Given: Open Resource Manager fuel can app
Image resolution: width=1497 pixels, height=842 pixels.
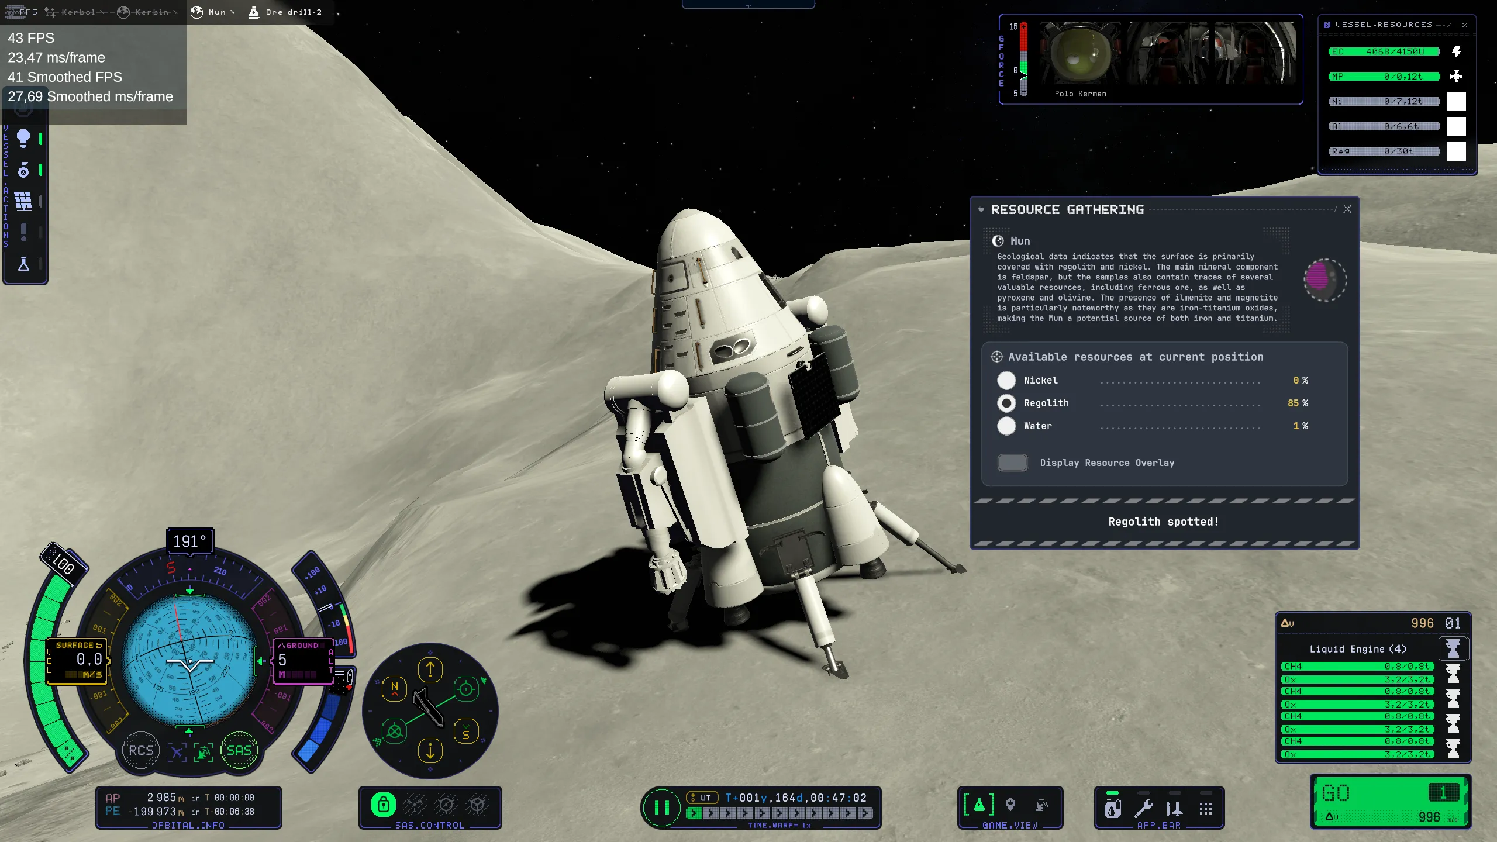Looking at the screenshot, I should pyautogui.click(x=1113, y=808).
